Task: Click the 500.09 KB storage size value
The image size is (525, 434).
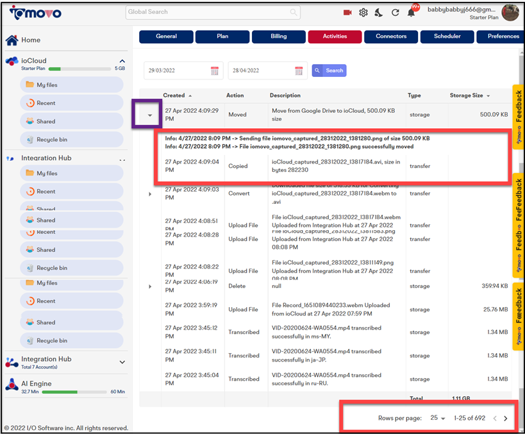Action: [x=494, y=115]
